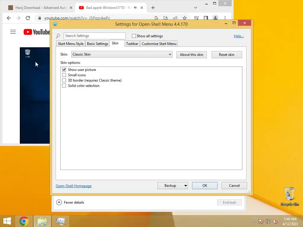This screenshot has height=227, width=303.
Task: Switch to Start Menu Style tab
Action: (x=71, y=44)
